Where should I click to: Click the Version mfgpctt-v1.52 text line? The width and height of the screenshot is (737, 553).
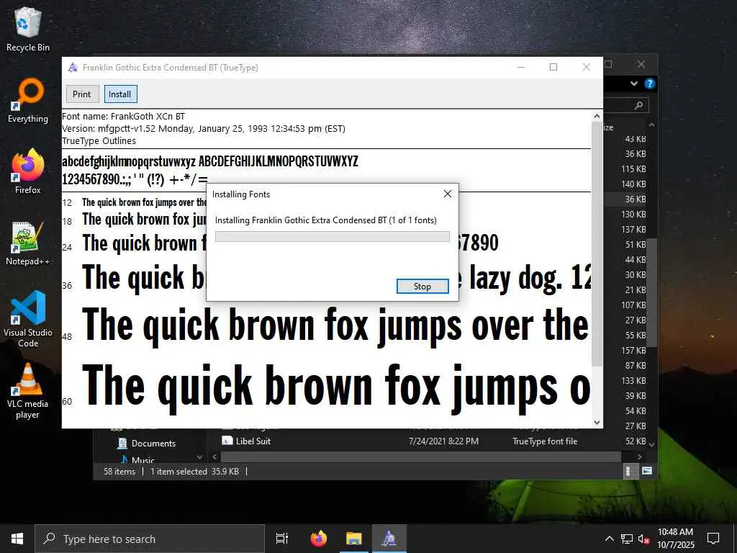[x=204, y=128]
